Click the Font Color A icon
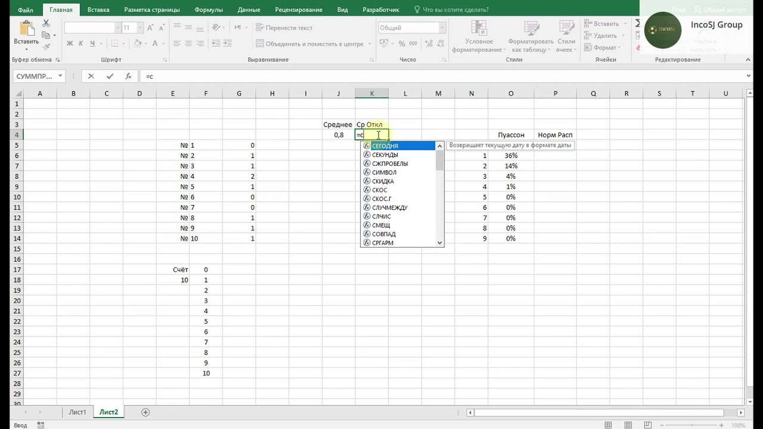763x429 pixels. click(x=156, y=43)
